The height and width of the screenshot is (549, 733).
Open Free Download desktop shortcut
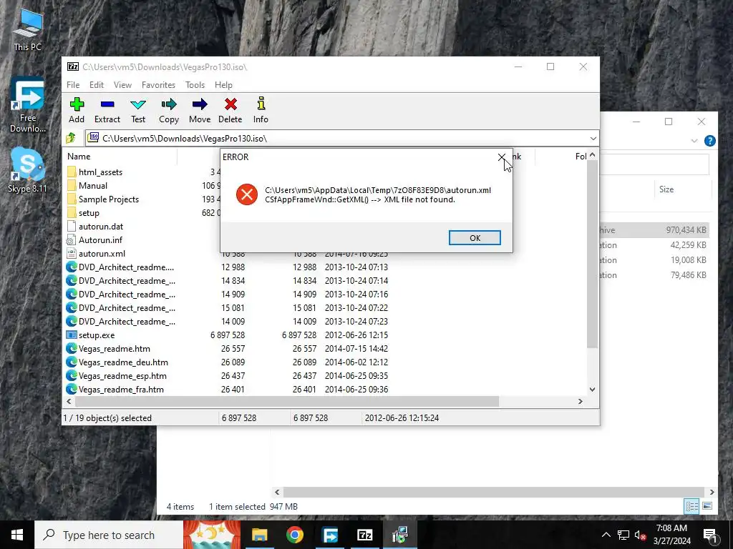pos(28,107)
